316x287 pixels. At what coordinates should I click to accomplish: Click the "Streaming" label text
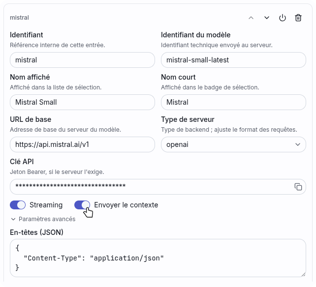point(46,205)
